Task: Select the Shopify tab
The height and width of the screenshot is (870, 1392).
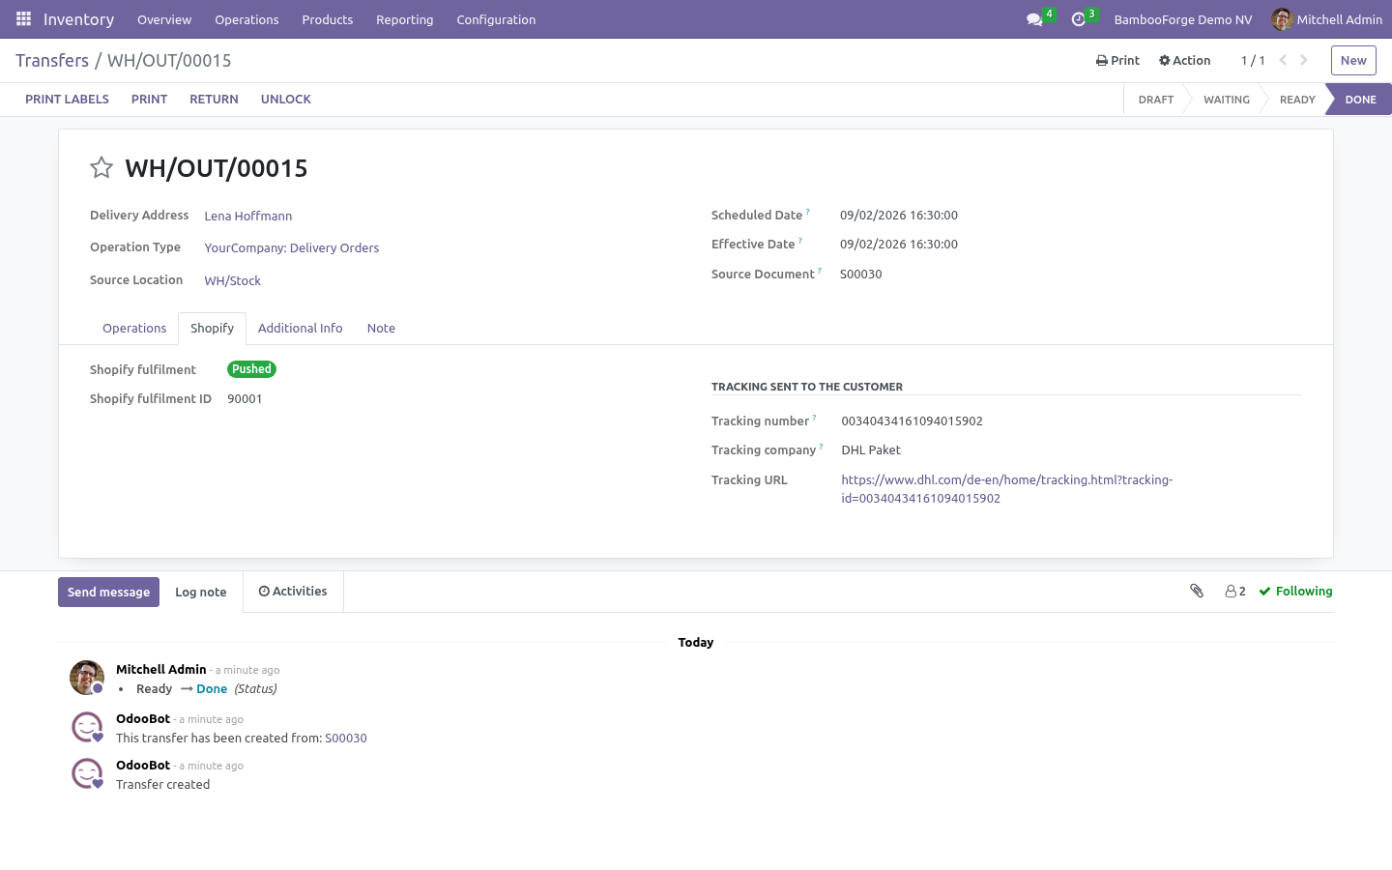Action: 212,329
